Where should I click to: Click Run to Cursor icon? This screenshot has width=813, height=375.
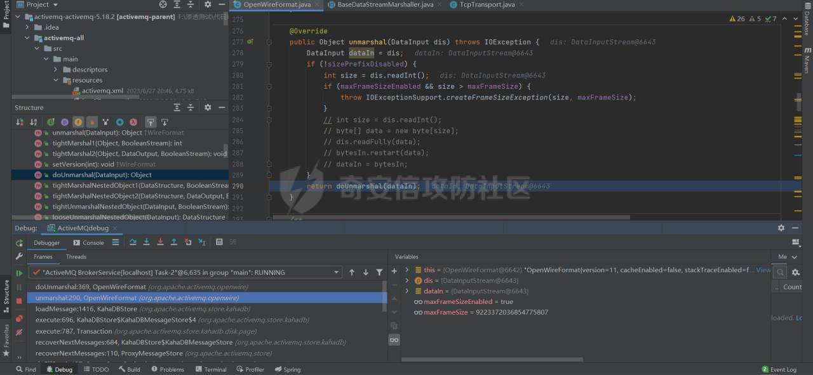coord(202,242)
